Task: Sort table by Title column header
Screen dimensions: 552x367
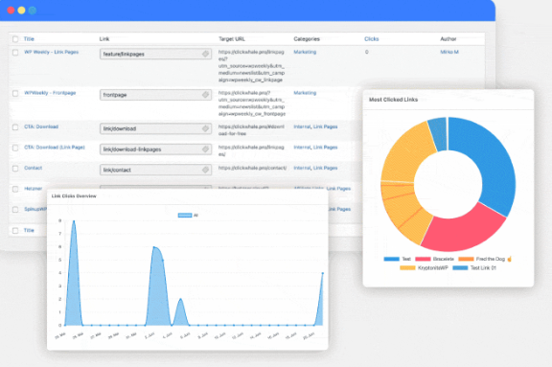Action: (x=29, y=39)
